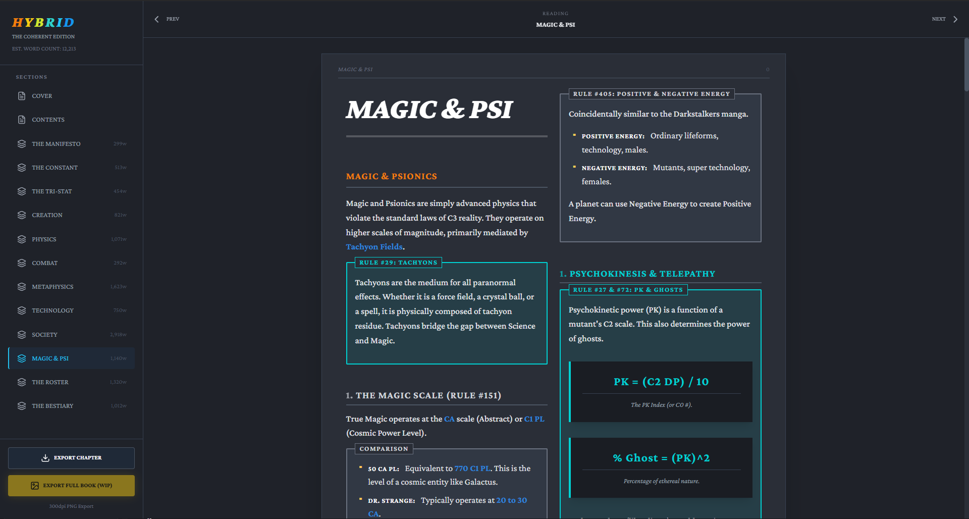Click the 770 C1 PL link

472,469
